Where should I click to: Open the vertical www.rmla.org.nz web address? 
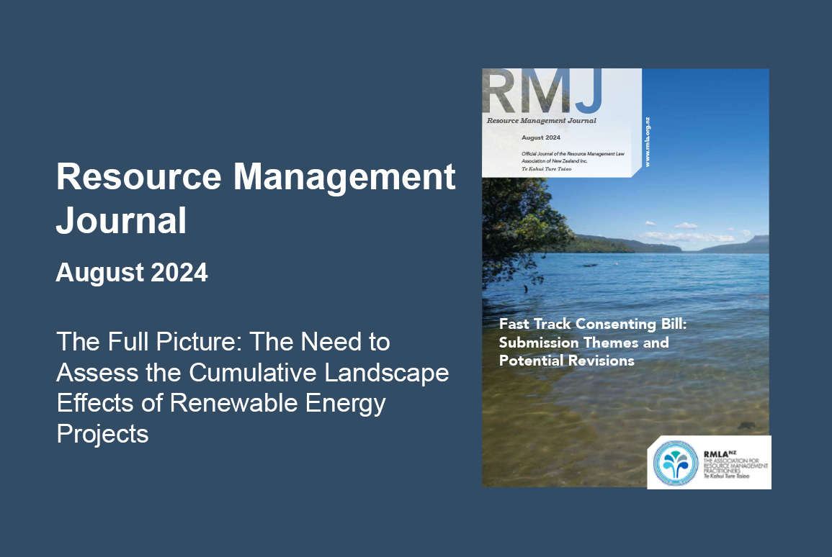648,142
